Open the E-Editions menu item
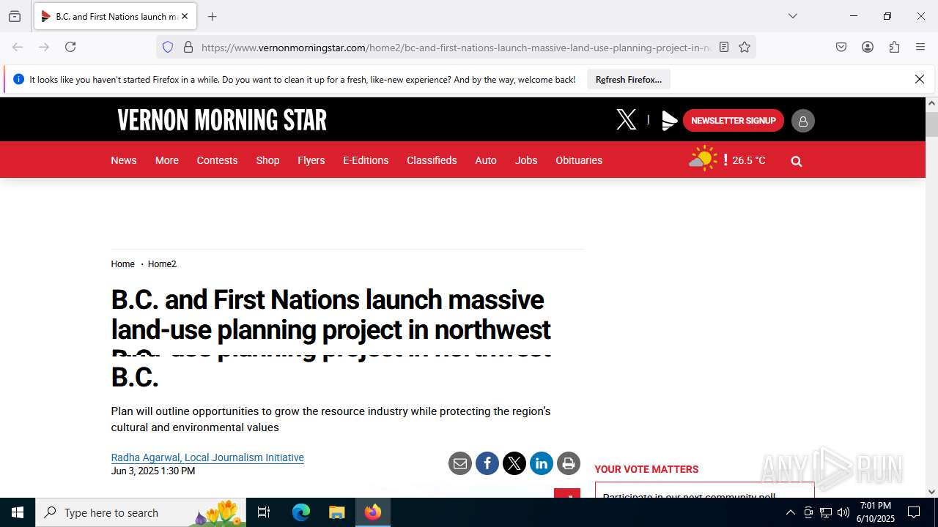938x527 pixels. point(366,160)
